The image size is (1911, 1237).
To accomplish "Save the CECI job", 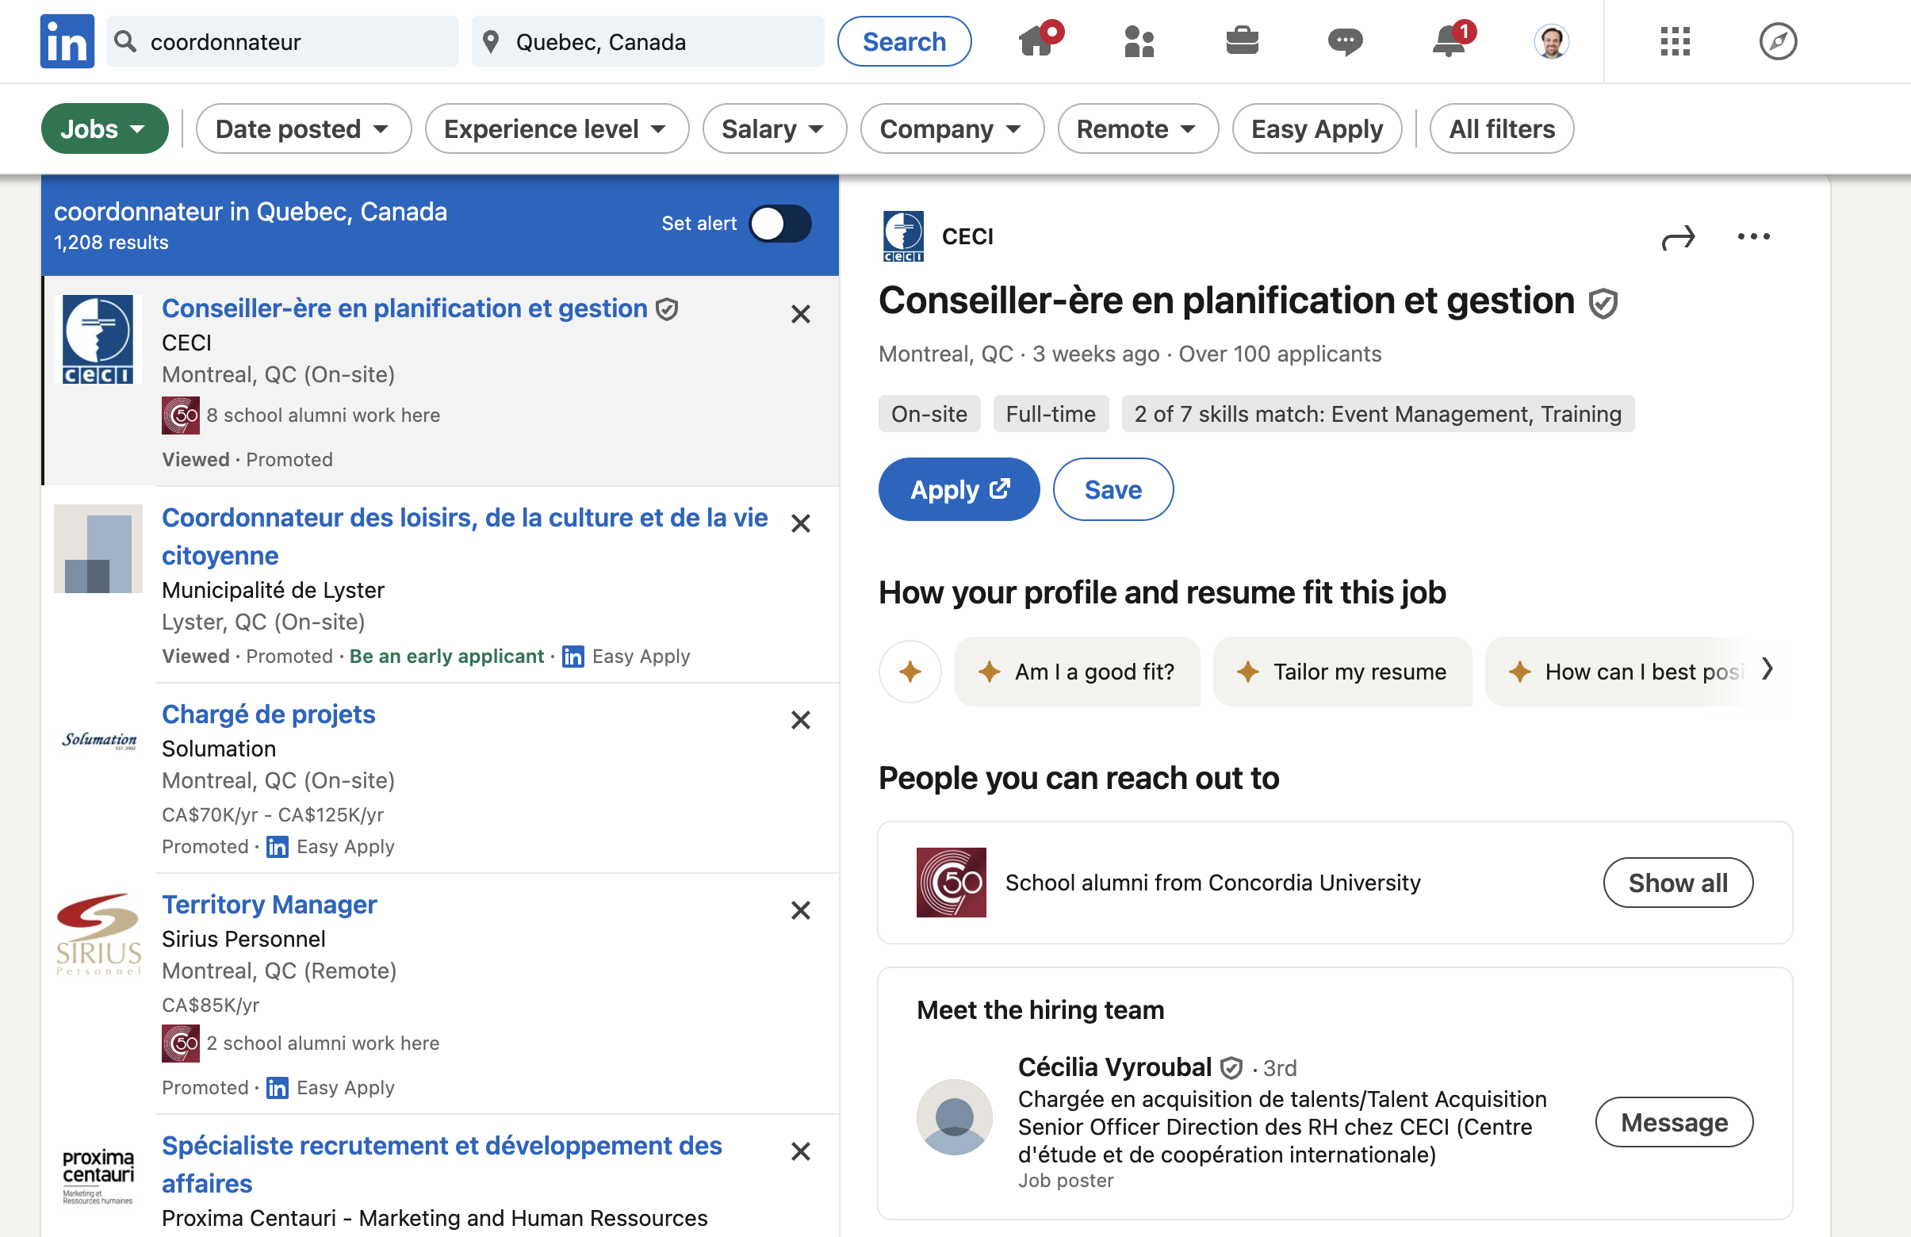I will tap(1113, 489).
